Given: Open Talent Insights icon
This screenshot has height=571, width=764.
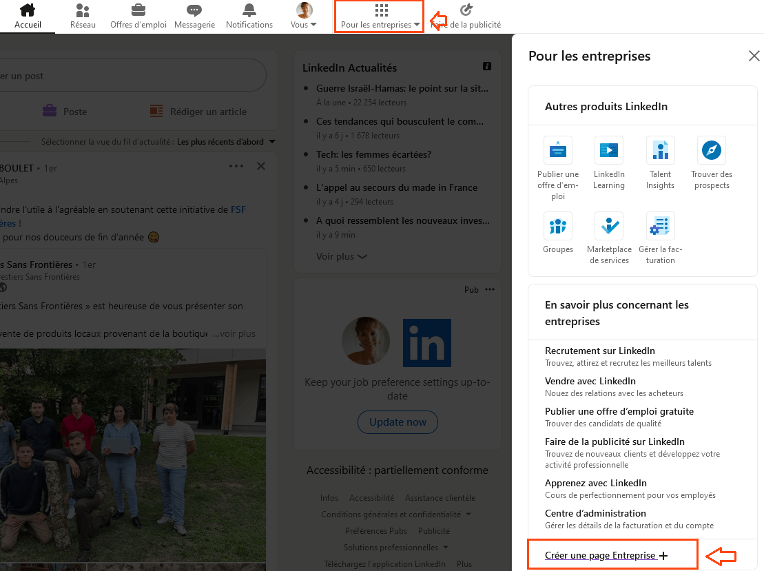Looking at the screenshot, I should (x=660, y=150).
